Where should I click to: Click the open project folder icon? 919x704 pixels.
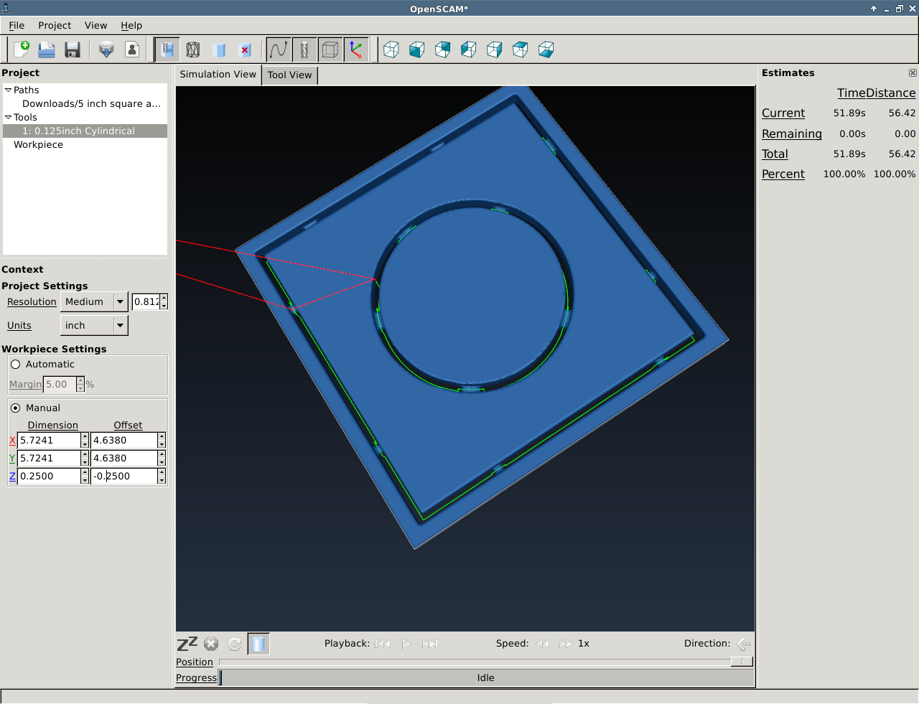[x=47, y=50]
